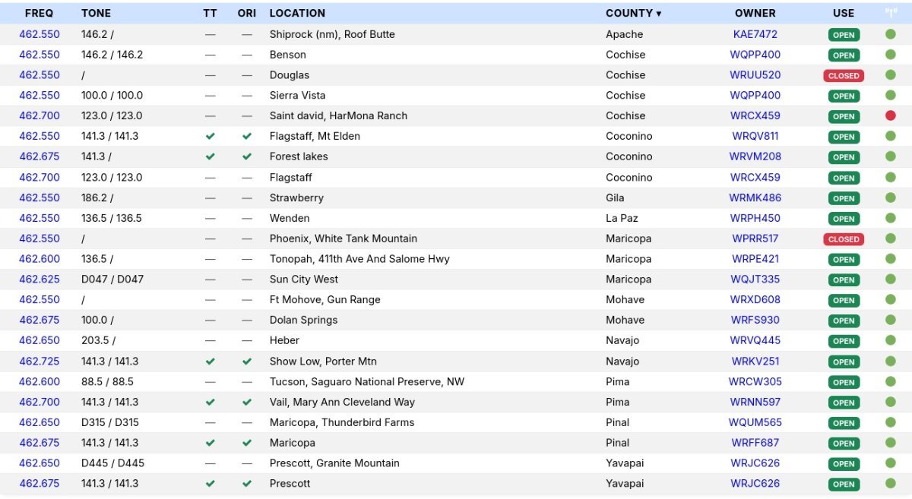
Task: Click the green status dot for Prescott row
Action: 890,483
